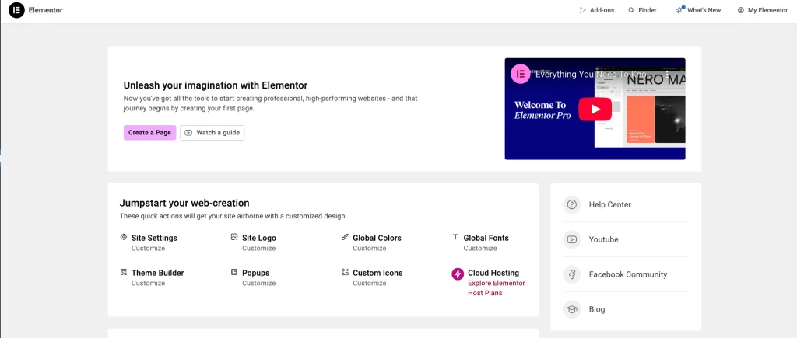Click the Watch a guide button
The width and height of the screenshot is (797, 338).
pos(212,133)
